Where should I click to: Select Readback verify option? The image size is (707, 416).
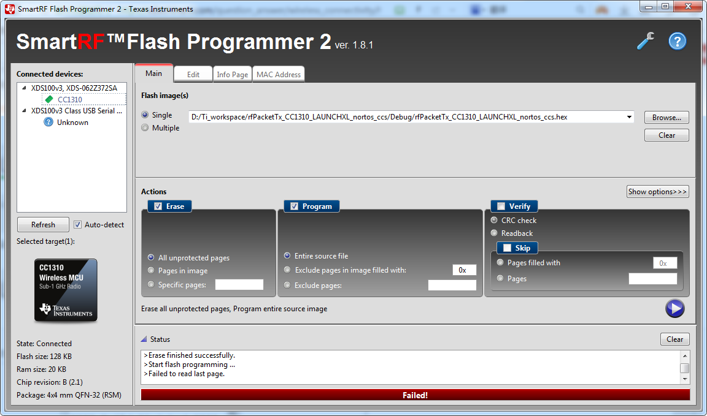(x=494, y=233)
